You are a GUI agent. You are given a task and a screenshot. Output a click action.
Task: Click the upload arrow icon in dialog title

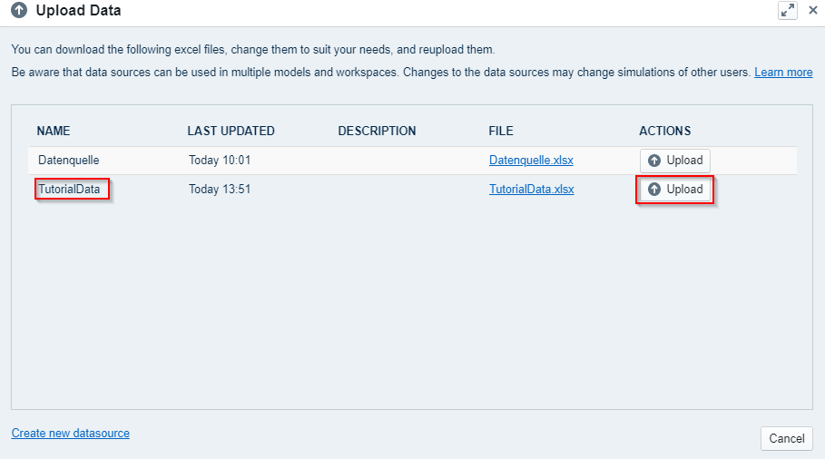pyautogui.click(x=19, y=11)
